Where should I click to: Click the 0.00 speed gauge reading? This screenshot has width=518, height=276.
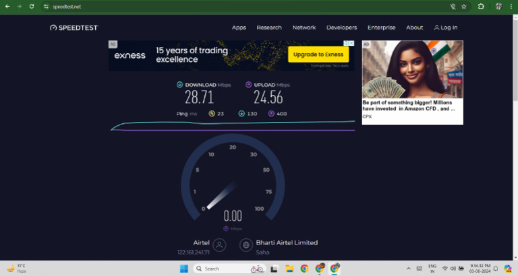(x=233, y=216)
